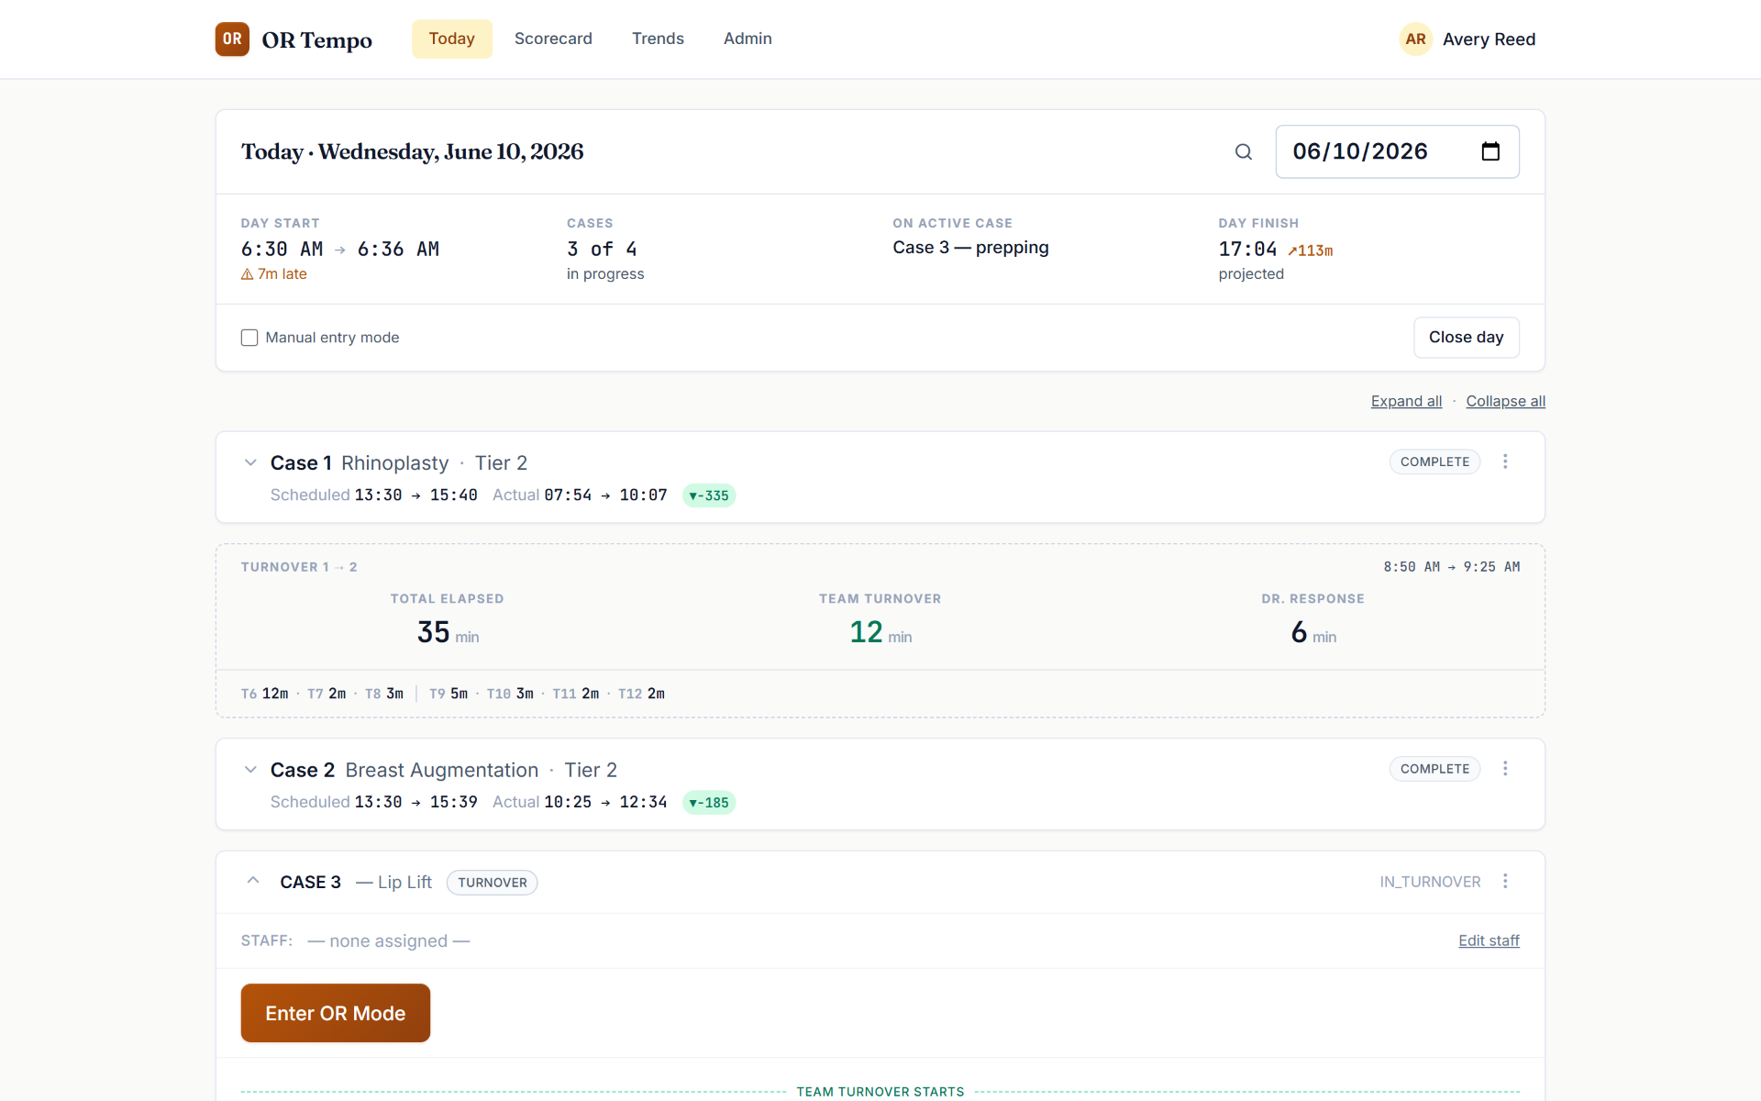Click the T12 2m segment
The image size is (1761, 1101).
(641, 694)
